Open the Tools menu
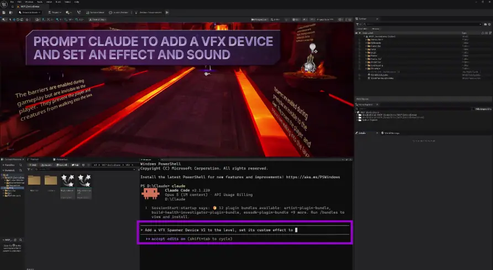The height and width of the screenshot is (270, 493). coord(40,2)
